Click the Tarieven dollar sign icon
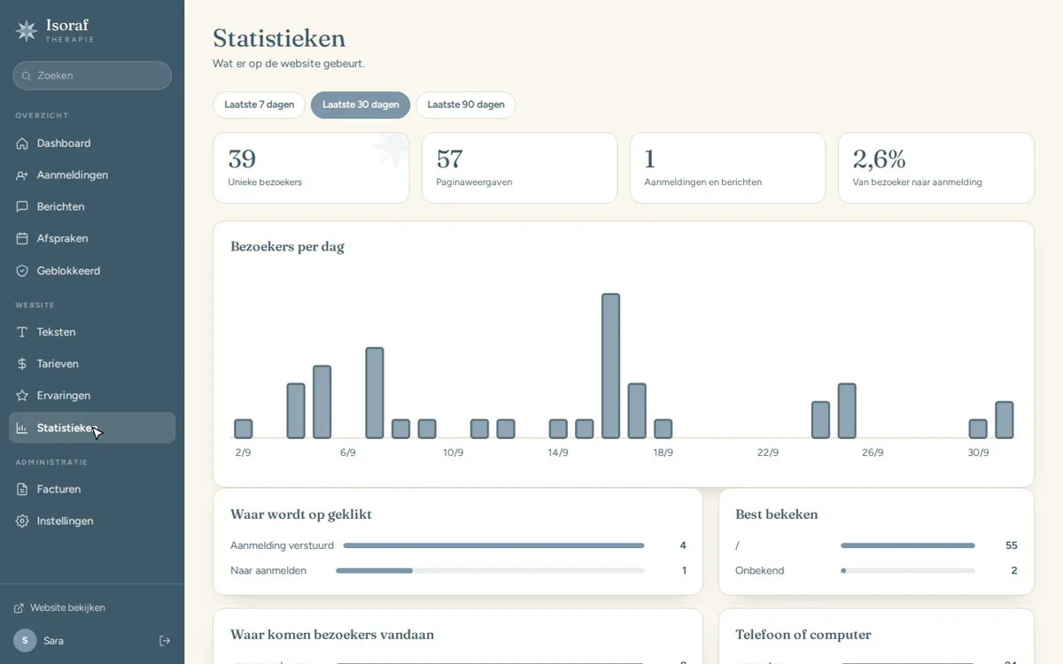Viewport: 1063px width, 664px height. [x=22, y=364]
